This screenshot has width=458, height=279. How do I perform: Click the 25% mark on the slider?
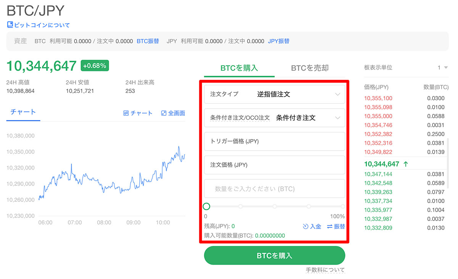[x=240, y=206]
